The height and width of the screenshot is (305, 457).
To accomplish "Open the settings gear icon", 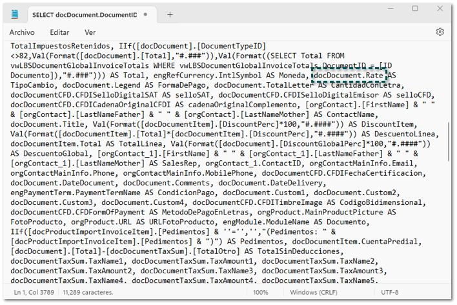I will (x=440, y=32).
